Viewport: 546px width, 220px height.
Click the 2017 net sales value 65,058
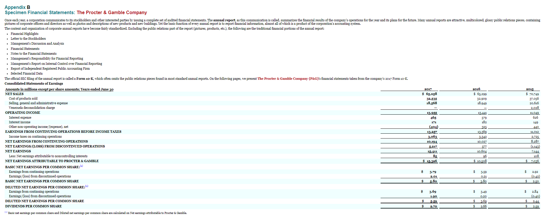431,94
